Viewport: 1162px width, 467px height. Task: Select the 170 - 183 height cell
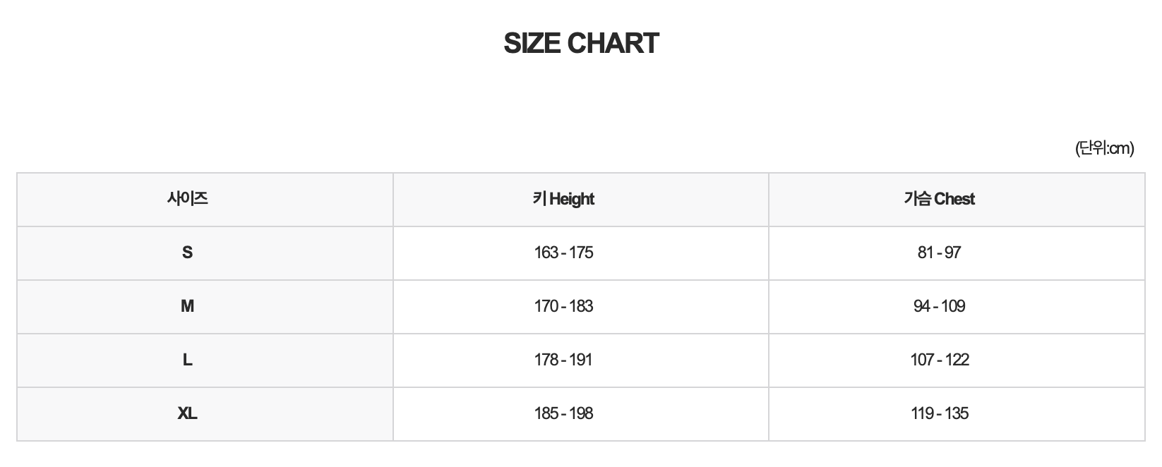click(x=563, y=306)
